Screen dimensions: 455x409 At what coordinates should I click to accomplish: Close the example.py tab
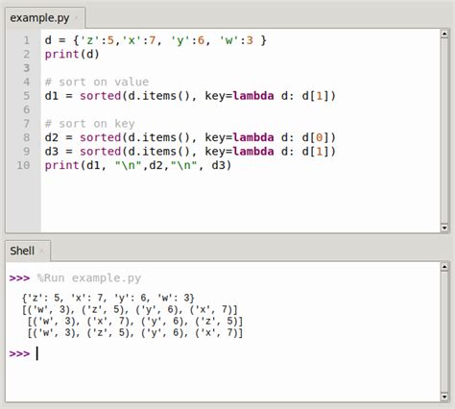tap(77, 18)
